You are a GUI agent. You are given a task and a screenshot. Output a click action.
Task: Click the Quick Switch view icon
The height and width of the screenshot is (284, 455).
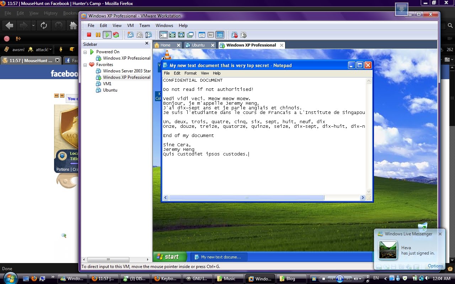tap(172, 35)
